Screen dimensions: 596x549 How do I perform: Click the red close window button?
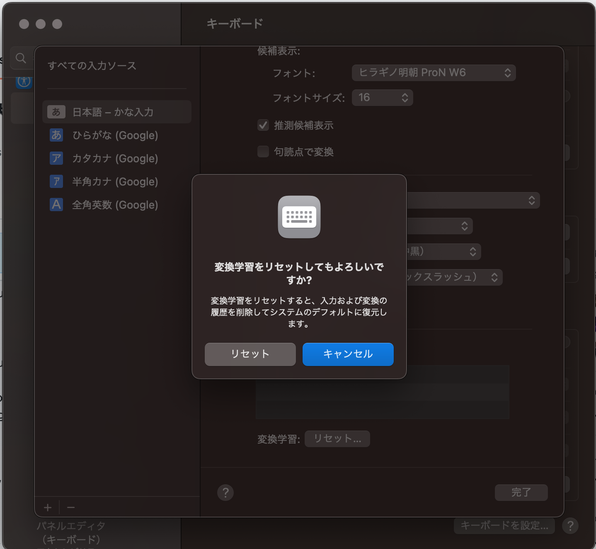(x=24, y=24)
